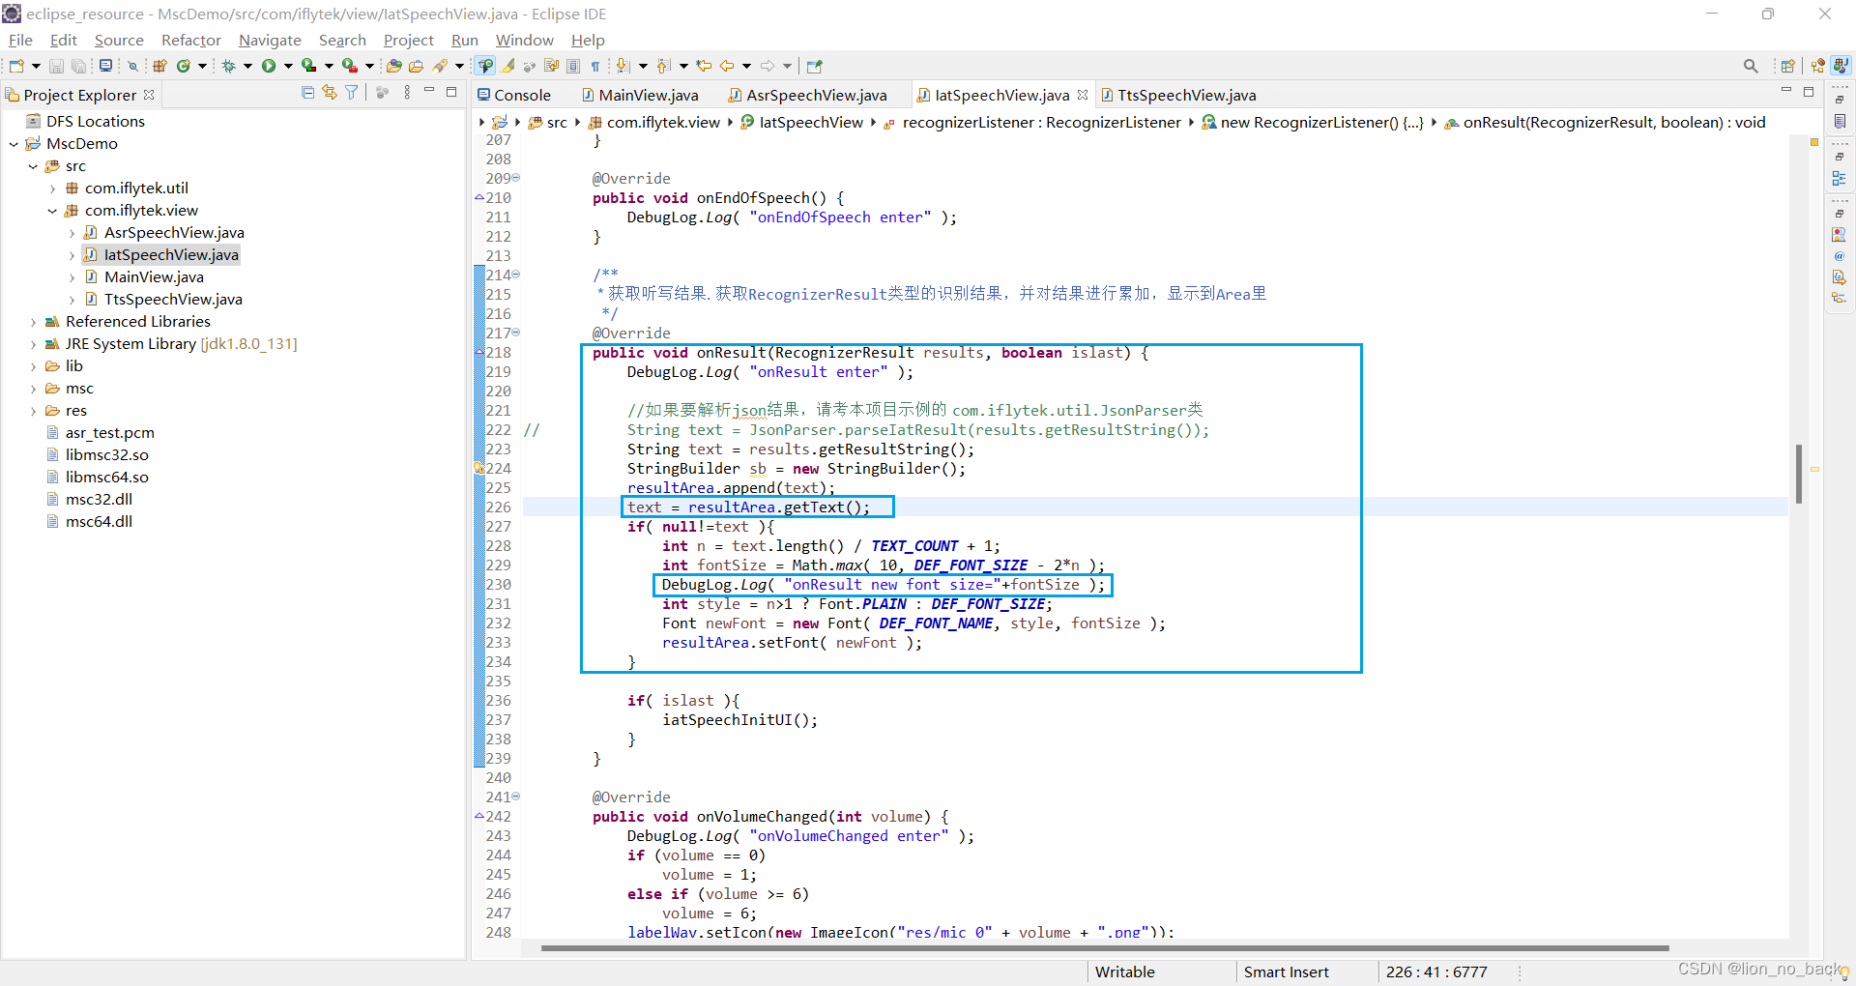Toggle Skip All Breakpoints
The height and width of the screenshot is (986, 1856).
(133, 66)
